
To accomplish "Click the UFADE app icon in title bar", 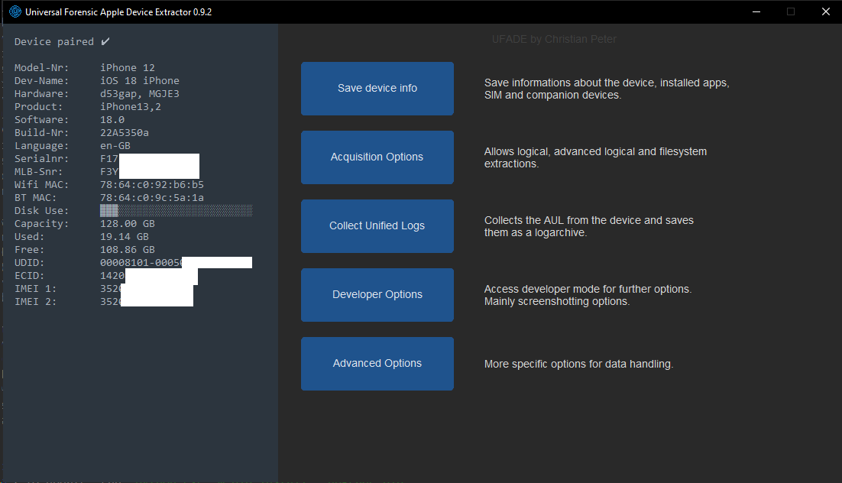I will 15,11.
